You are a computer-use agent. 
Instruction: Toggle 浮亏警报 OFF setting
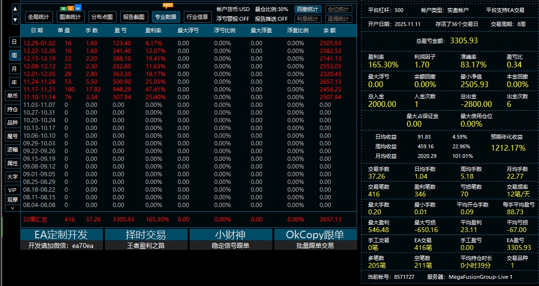[233, 19]
